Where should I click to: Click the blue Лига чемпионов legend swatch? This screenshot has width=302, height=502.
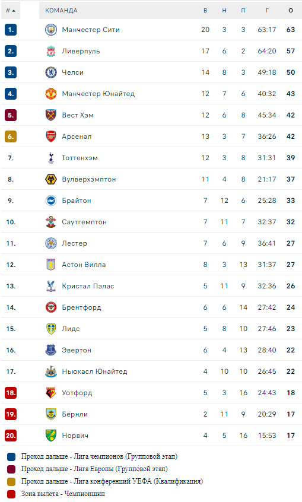tap(11, 457)
